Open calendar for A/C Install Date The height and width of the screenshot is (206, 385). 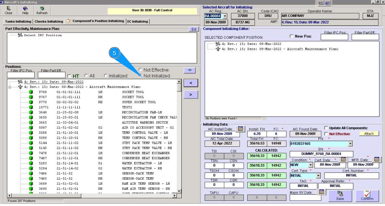pyautogui.click(x=240, y=129)
